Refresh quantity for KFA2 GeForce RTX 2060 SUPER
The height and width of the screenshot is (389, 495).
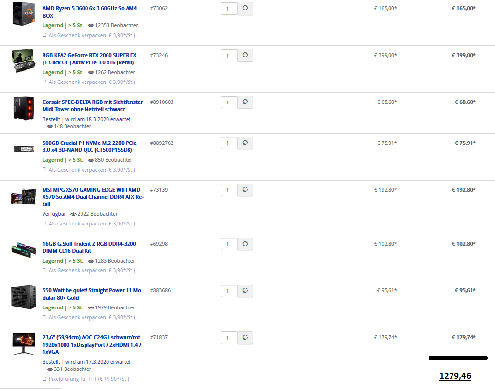(245, 55)
